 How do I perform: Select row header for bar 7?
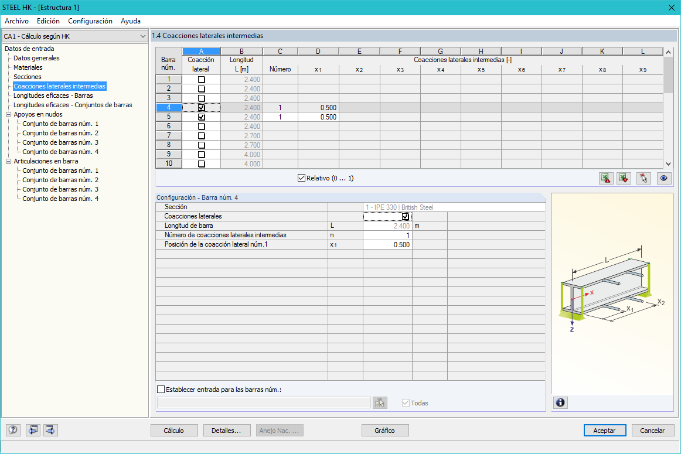[x=169, y=135]
